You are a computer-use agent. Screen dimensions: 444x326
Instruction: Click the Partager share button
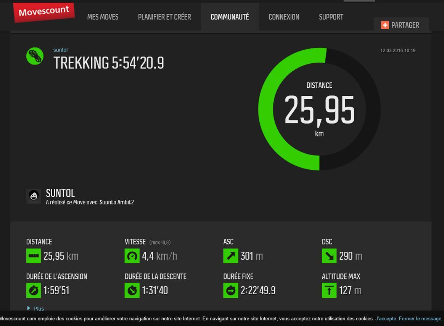tap(401, 25)
